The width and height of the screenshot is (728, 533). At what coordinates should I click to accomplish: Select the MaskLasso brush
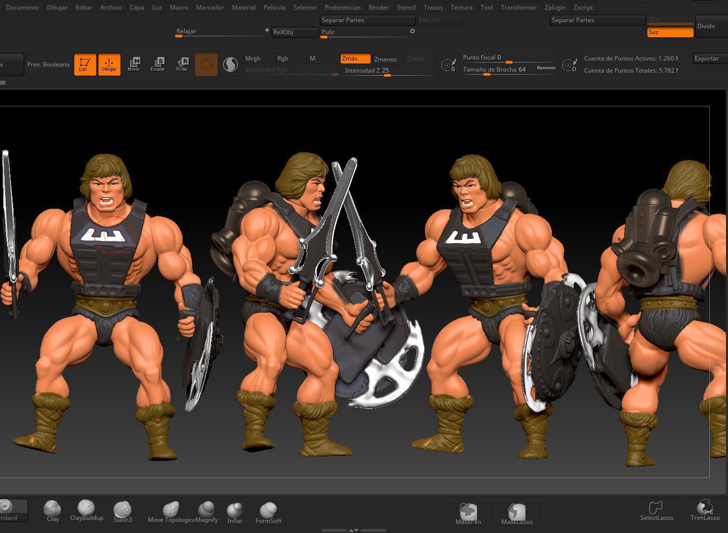517,514
